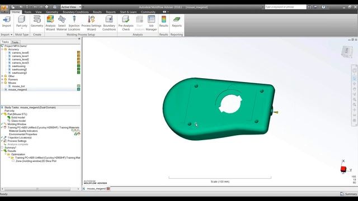
Task: Click the Environmental Properties icon
Action: click(77, 134)
